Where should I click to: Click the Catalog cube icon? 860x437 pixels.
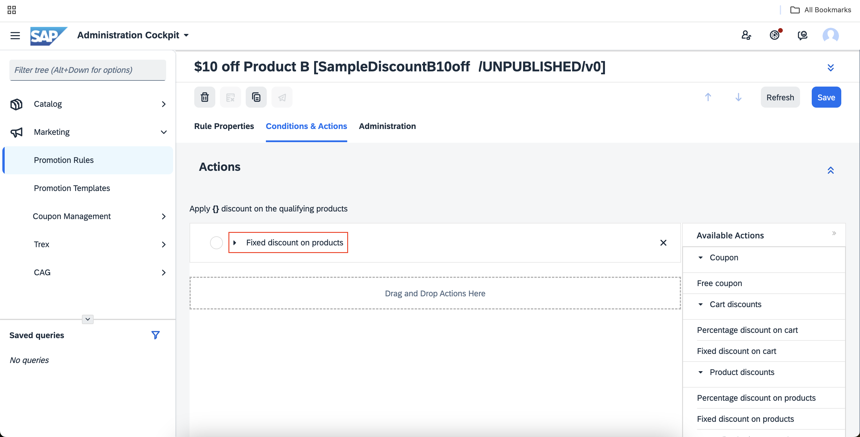tap(16, 104)
